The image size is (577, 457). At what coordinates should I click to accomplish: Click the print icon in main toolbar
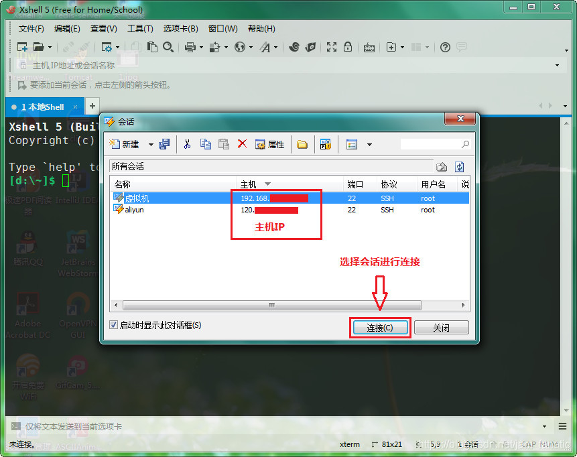tap(190, 47)
